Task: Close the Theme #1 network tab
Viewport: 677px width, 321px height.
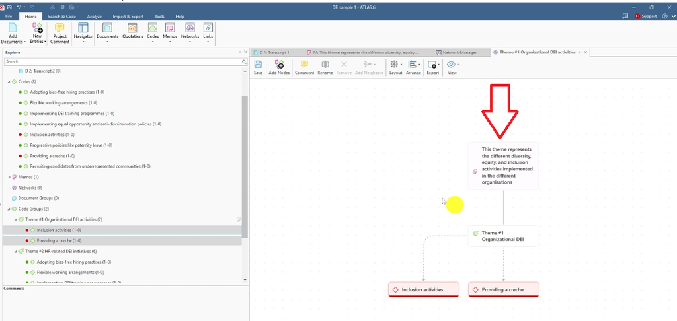Action: pos(586,52)
